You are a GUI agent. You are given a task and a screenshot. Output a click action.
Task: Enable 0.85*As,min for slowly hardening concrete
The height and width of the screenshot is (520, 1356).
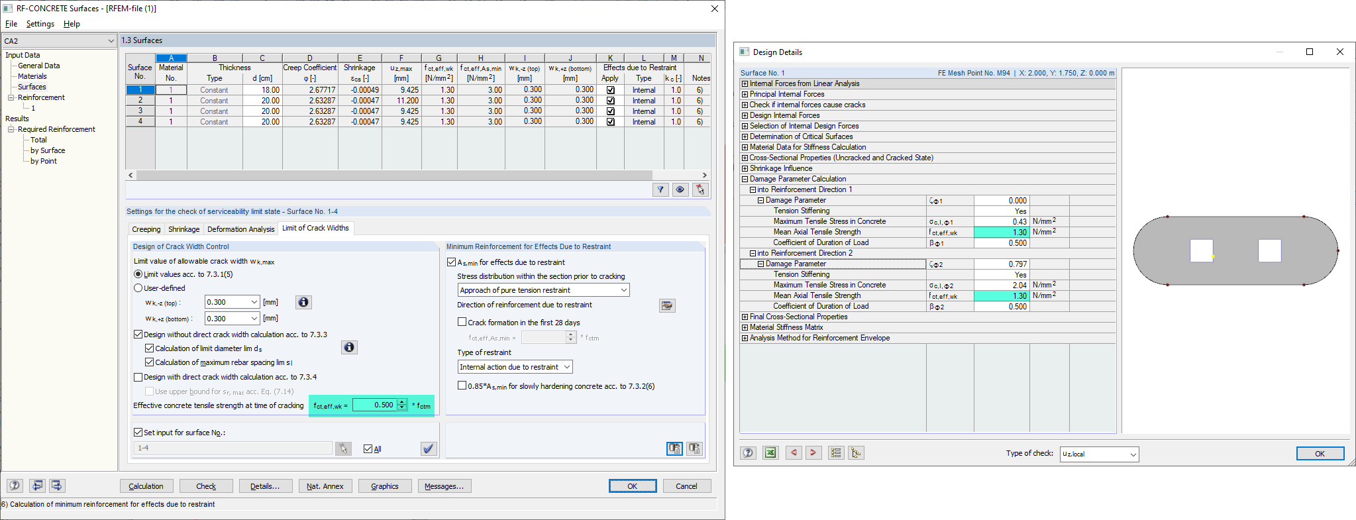tap(462, 386)
